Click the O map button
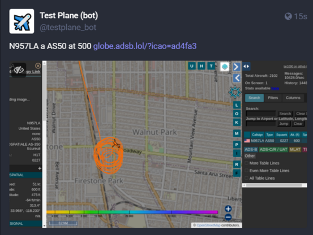 (237, 114)
